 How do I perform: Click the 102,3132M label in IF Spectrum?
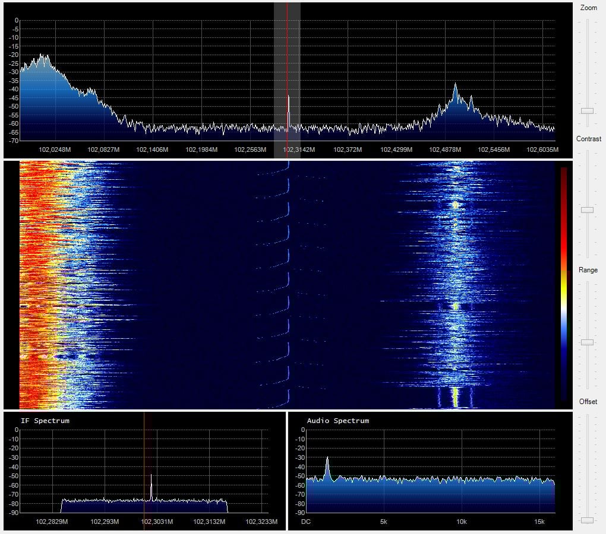[x=209, y=522]
